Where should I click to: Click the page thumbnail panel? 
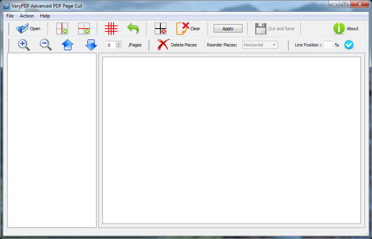coord(52,140)
